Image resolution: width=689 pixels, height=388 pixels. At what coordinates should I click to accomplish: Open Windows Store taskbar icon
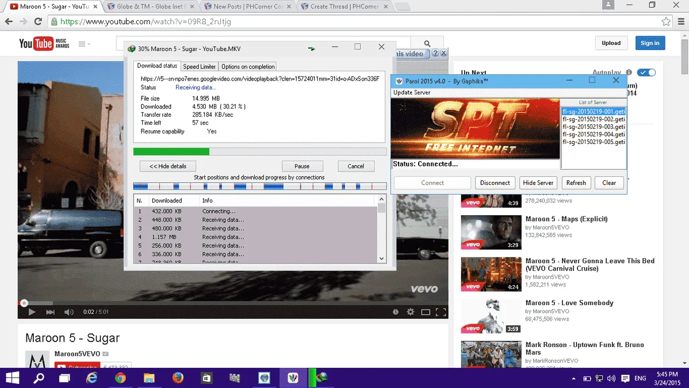pyautogui.click(x=206, y=378)
